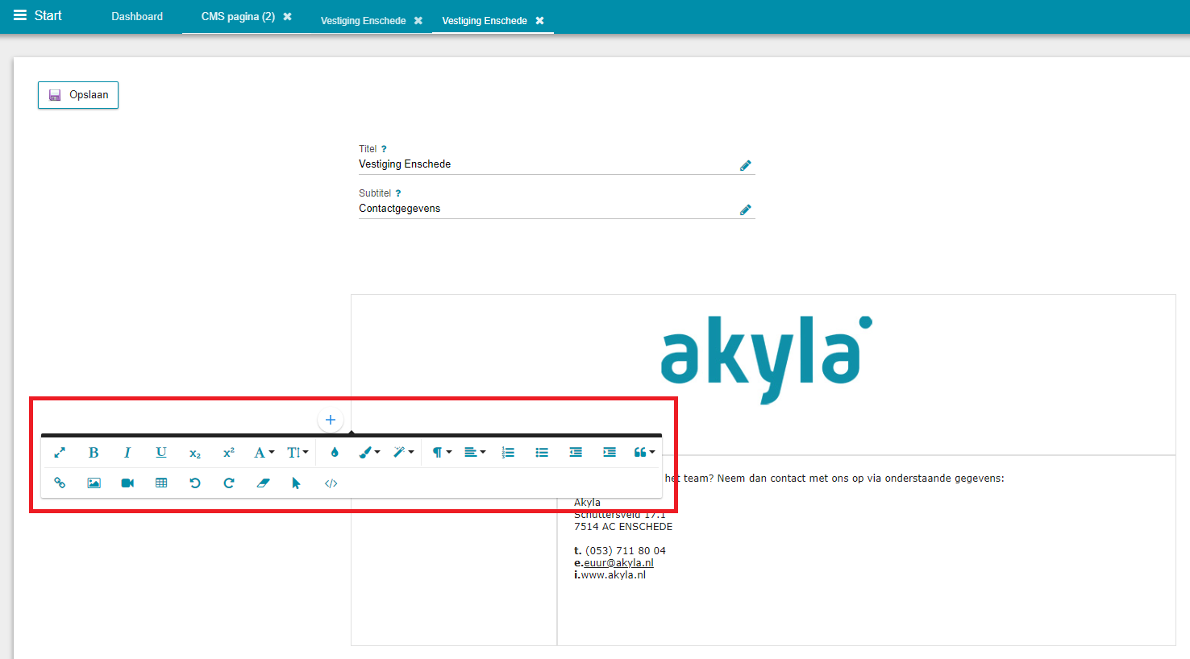
Task: Open the font size dropdown
Action: pyautogui.click(x=298, y=453)
